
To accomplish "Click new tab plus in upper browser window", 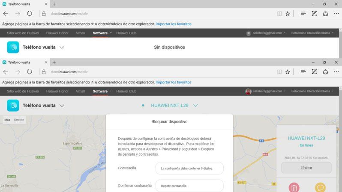I will point(54,4).
